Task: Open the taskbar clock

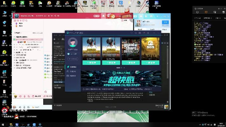Action: pyautogui.click(x=221, y=125)
